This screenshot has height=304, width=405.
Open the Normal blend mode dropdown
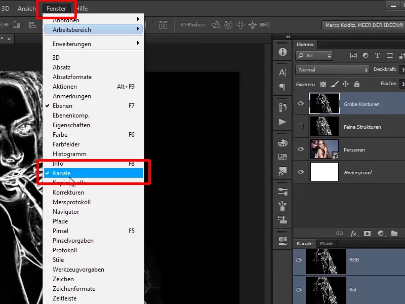click(x=333, y=70)
